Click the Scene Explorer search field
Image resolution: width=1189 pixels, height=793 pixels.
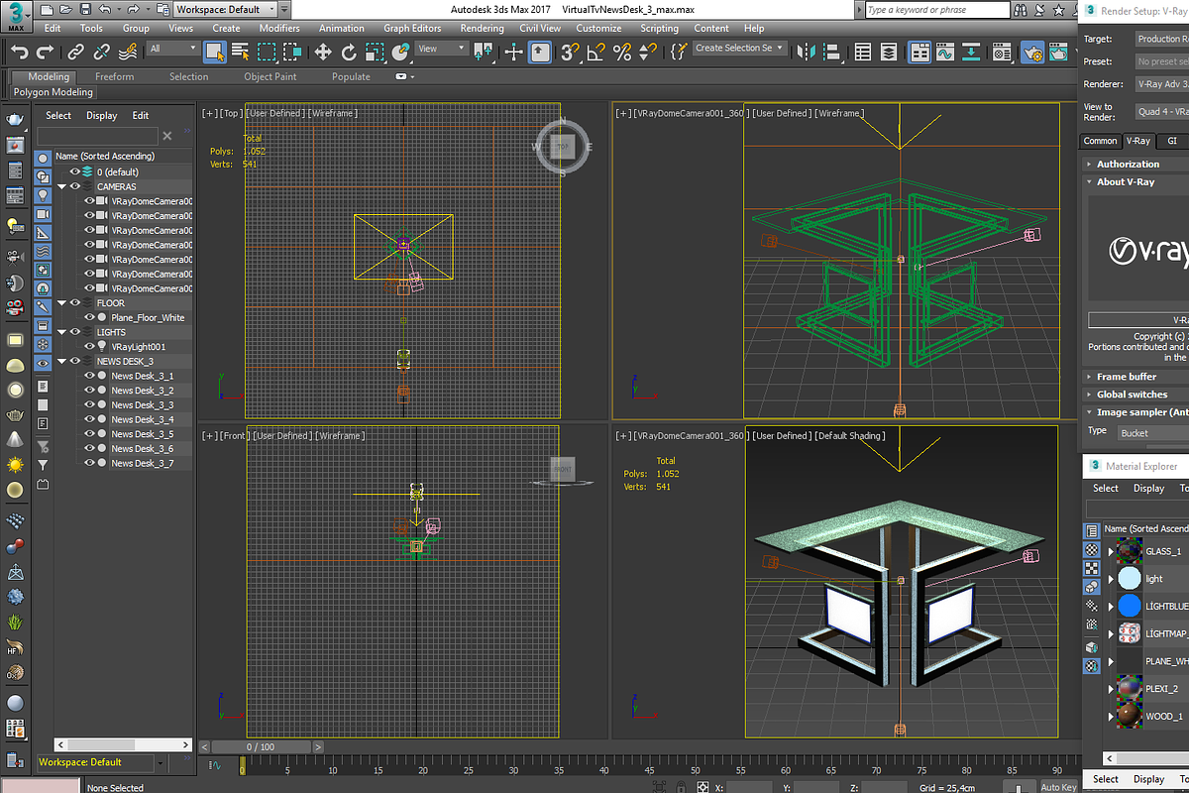click(x=97, y=136)
